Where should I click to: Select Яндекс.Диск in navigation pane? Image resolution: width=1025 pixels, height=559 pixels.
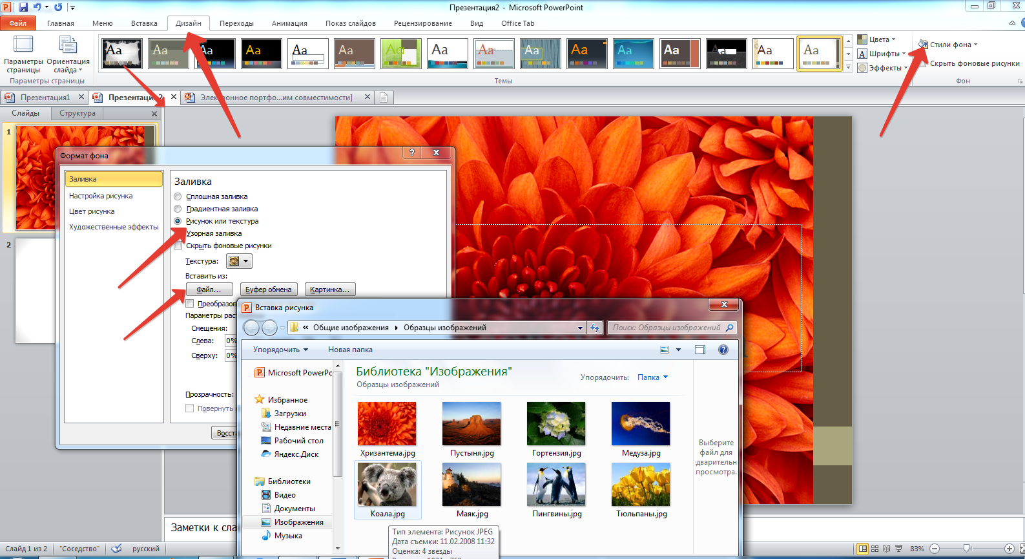click(x=289, y=454)
